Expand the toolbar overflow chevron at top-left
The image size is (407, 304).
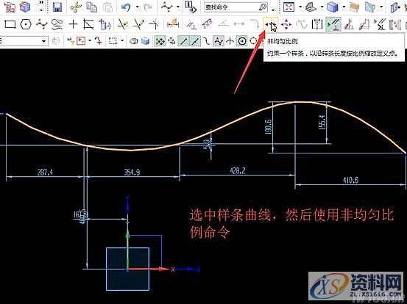pos(41,3)
